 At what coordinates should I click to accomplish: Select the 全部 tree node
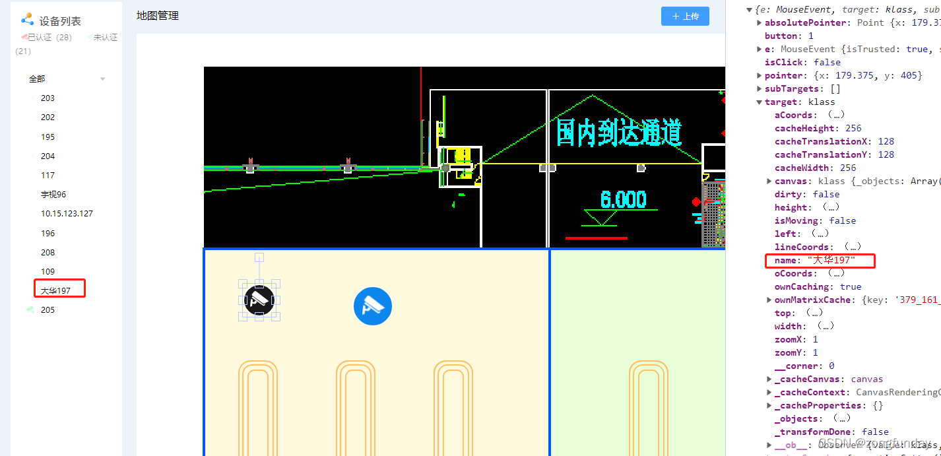(x=37, y=79)
